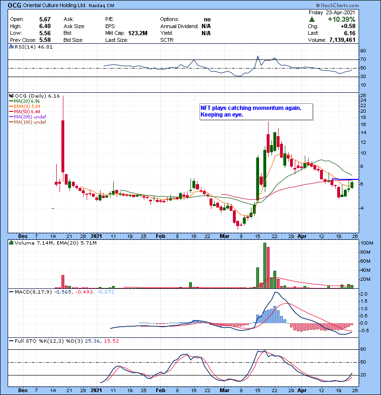The image size is (381, 395).
Task: Click the 'Apr' label on bottom date axis
Action: point(302,390)
